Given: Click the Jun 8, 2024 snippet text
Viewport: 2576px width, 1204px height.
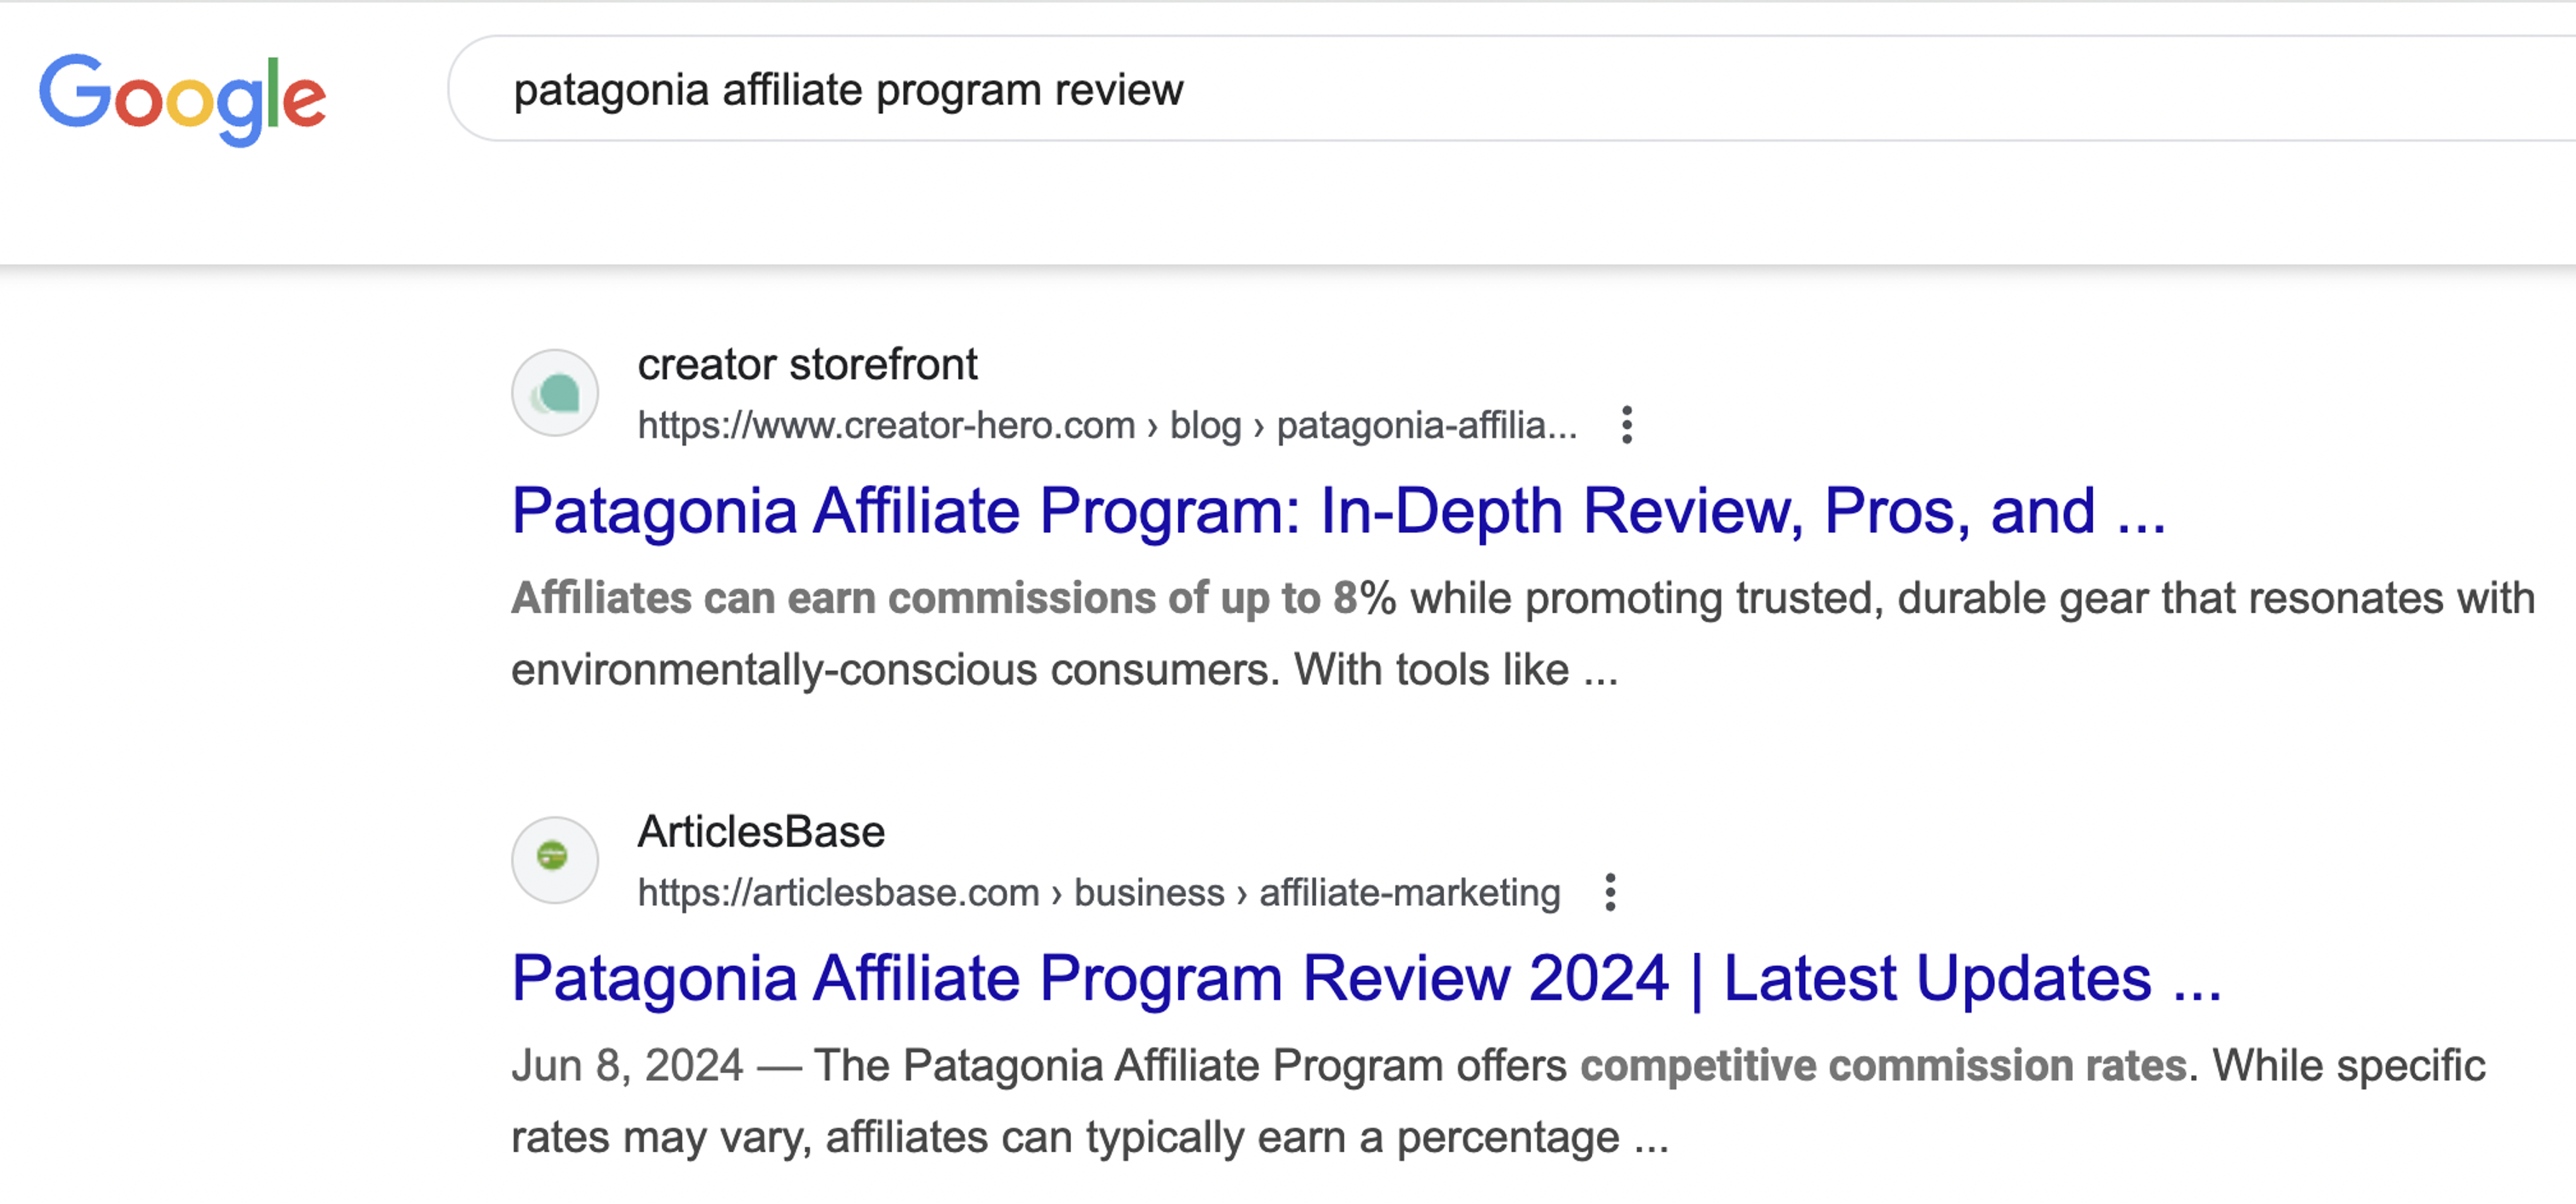Looking at the screenshot, I should (1498, 1101).
